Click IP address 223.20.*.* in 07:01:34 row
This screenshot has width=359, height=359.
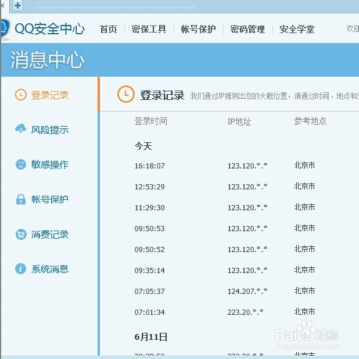245,312
